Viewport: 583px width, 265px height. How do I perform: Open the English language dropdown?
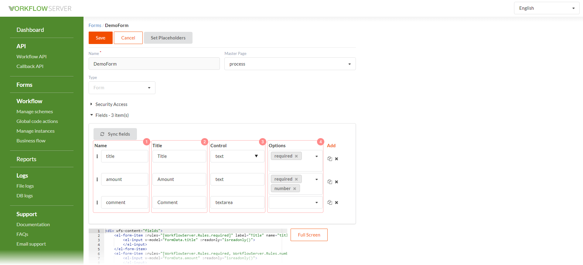click(x=547, y=8)
